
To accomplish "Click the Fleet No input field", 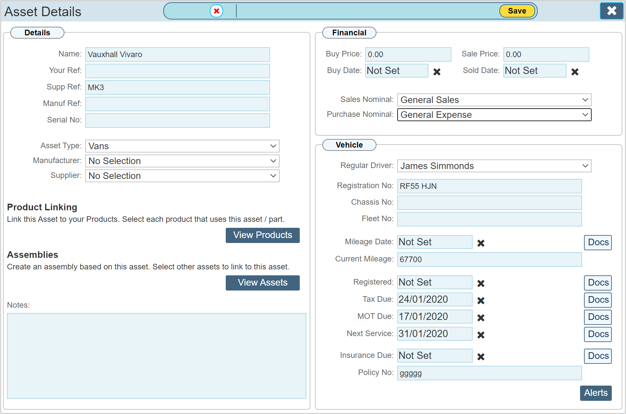I will [489, 219].
